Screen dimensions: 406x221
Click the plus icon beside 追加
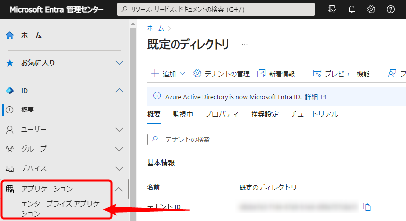tap(155, 73)
